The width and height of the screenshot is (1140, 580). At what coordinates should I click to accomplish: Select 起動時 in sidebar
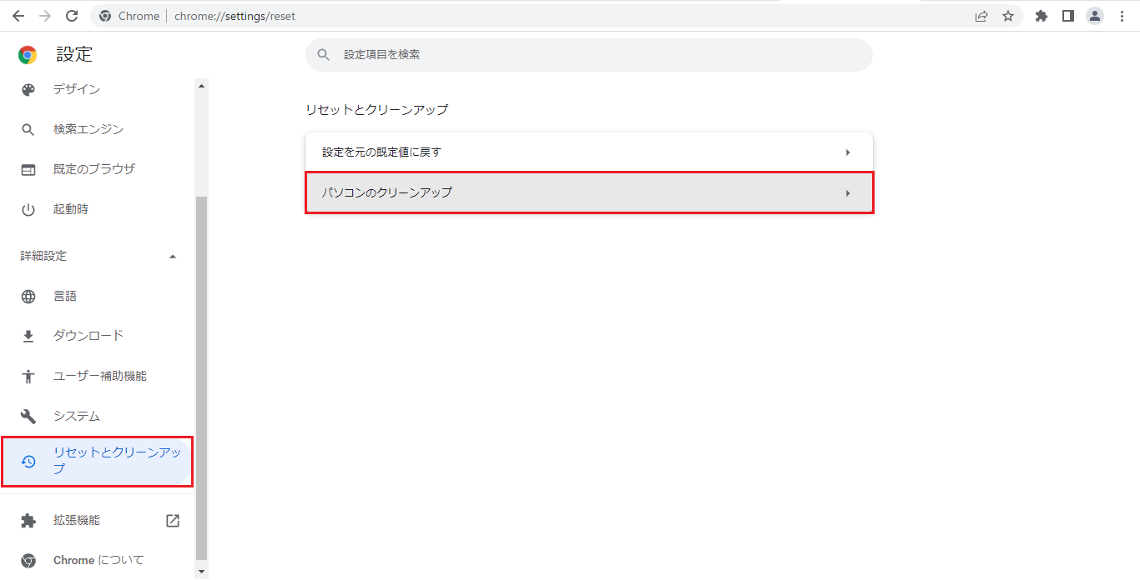[70, 209]
